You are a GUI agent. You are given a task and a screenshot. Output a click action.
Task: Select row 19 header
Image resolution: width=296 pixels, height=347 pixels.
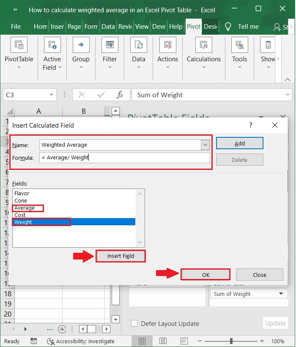click(x=8, y=304)
